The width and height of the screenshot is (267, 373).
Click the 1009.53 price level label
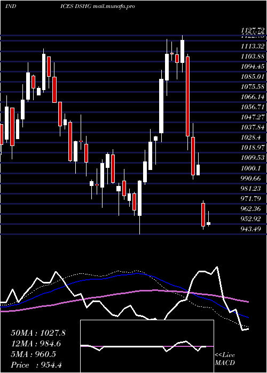tap(253, 158)
